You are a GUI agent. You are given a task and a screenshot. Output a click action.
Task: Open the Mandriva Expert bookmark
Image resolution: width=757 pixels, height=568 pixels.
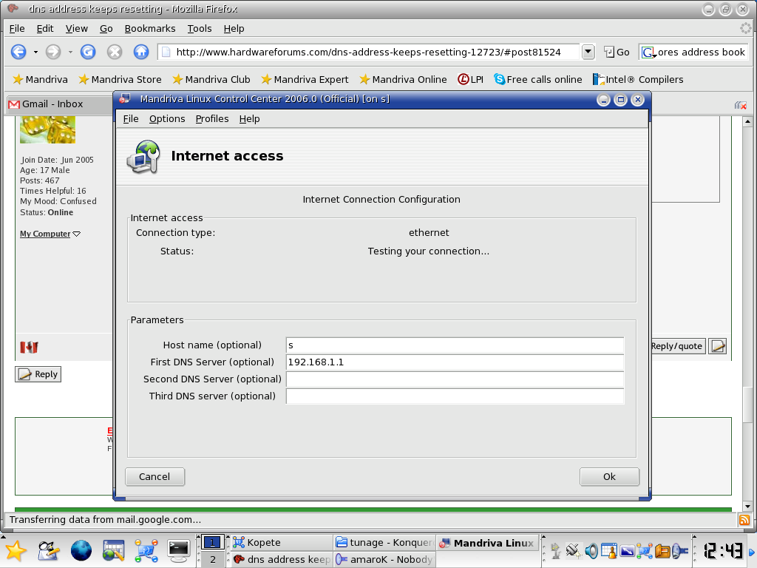point(305,79)
